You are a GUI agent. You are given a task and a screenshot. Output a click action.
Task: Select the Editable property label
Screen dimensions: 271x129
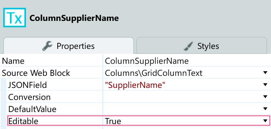point(23,121)
